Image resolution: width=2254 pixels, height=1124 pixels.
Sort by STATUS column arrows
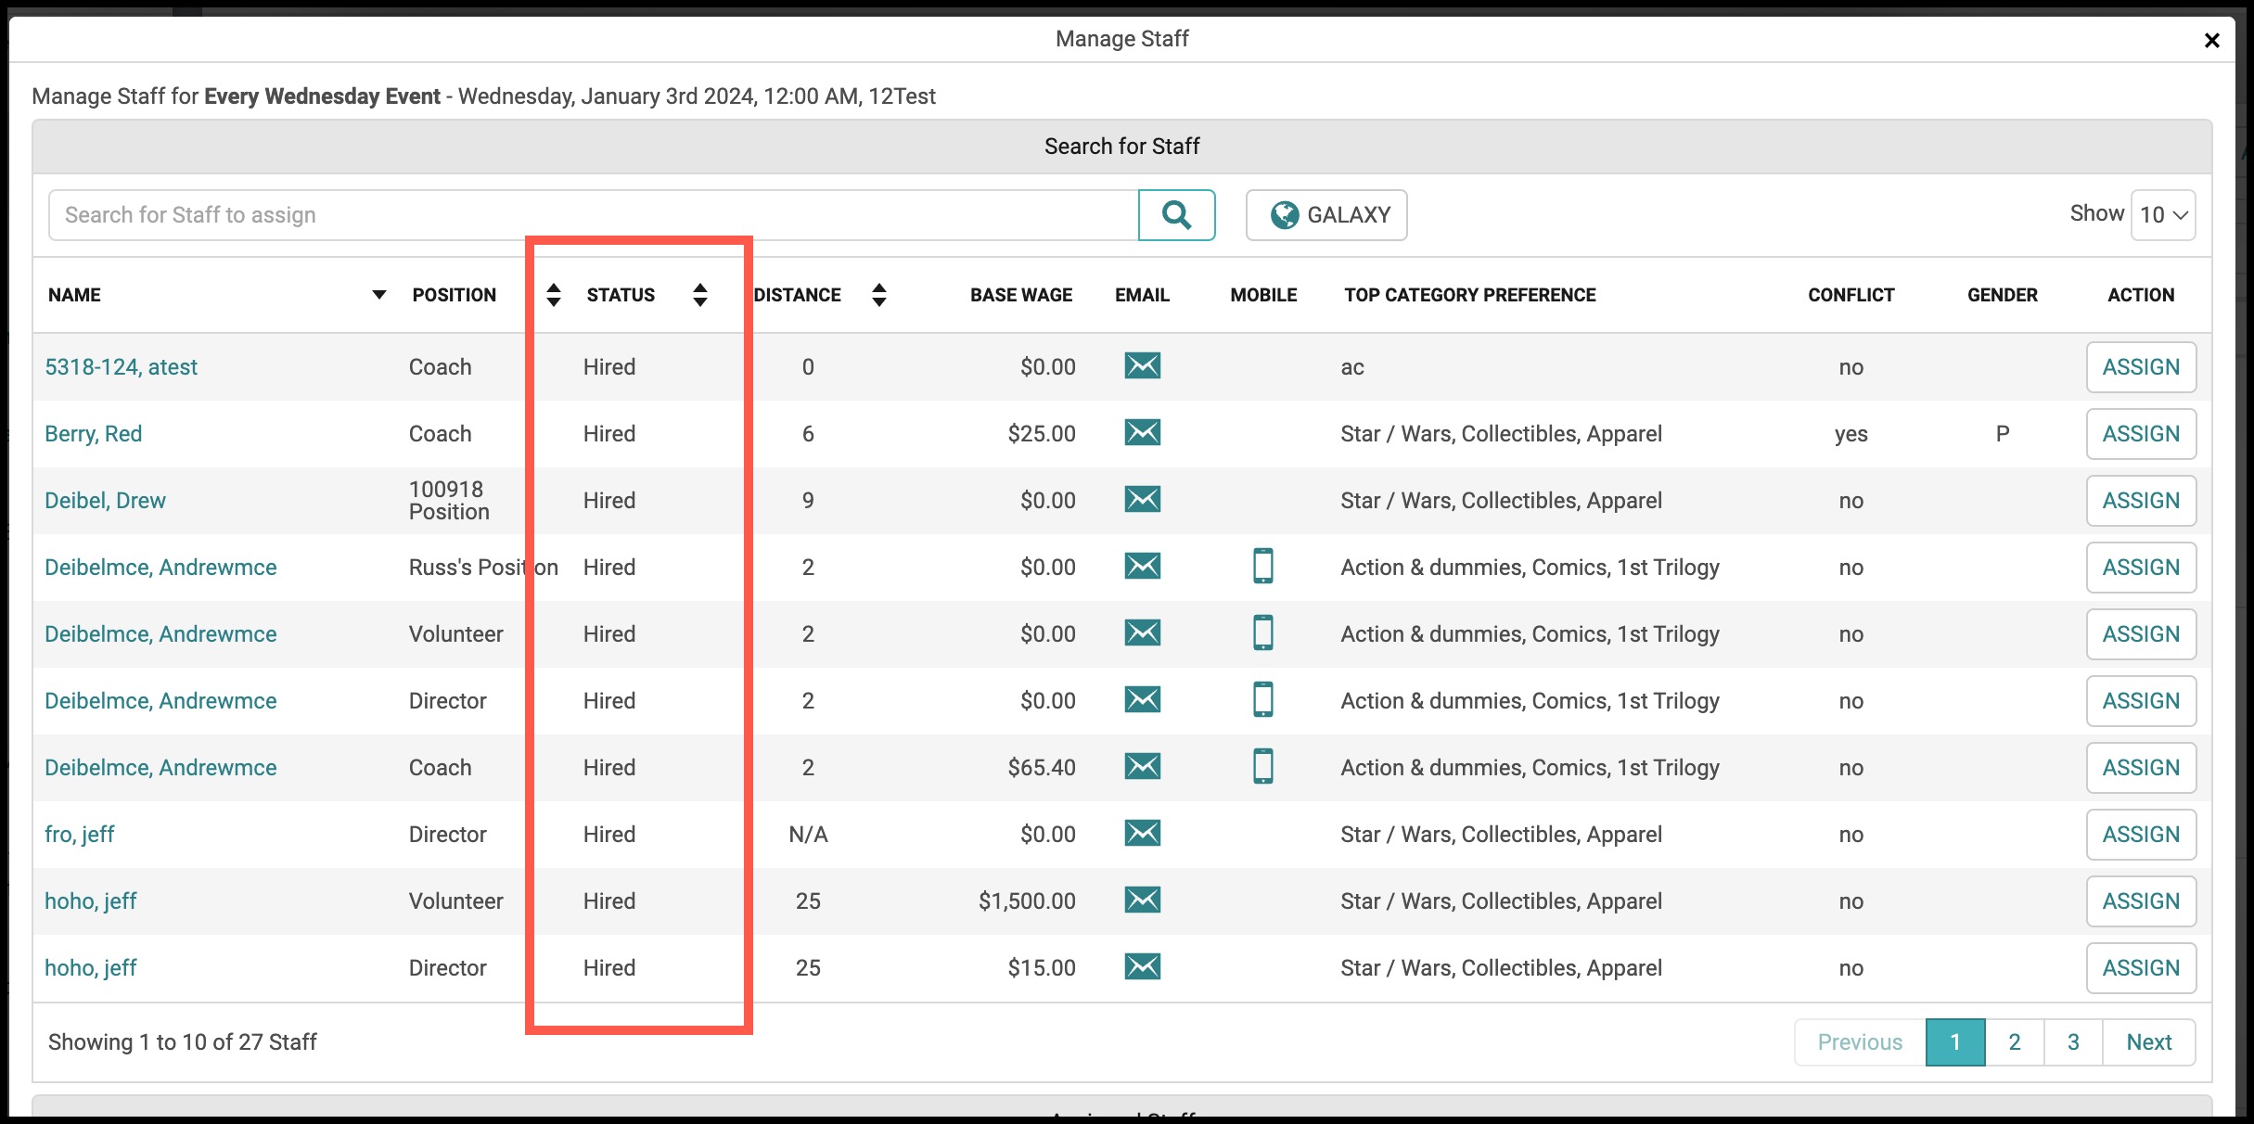[x=700, y=295]
